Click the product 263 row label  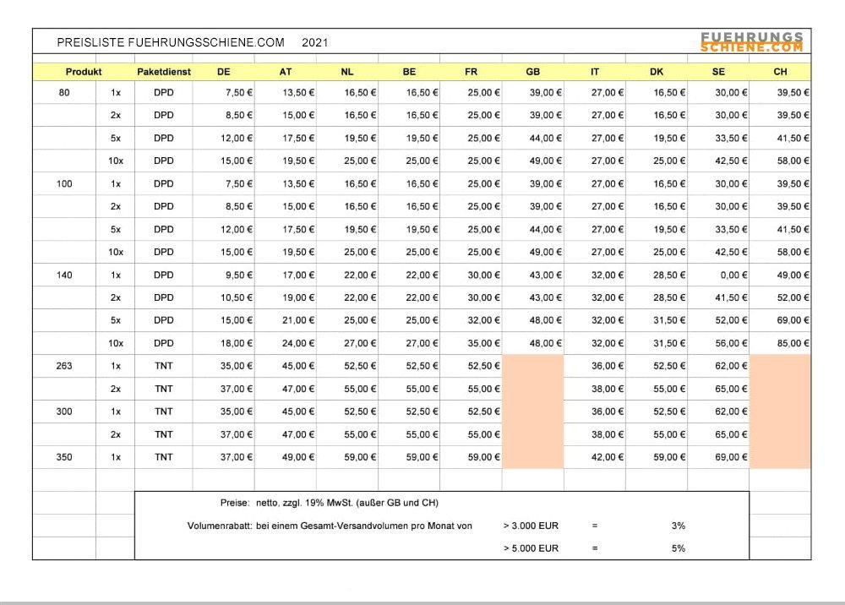click(64, 366)
